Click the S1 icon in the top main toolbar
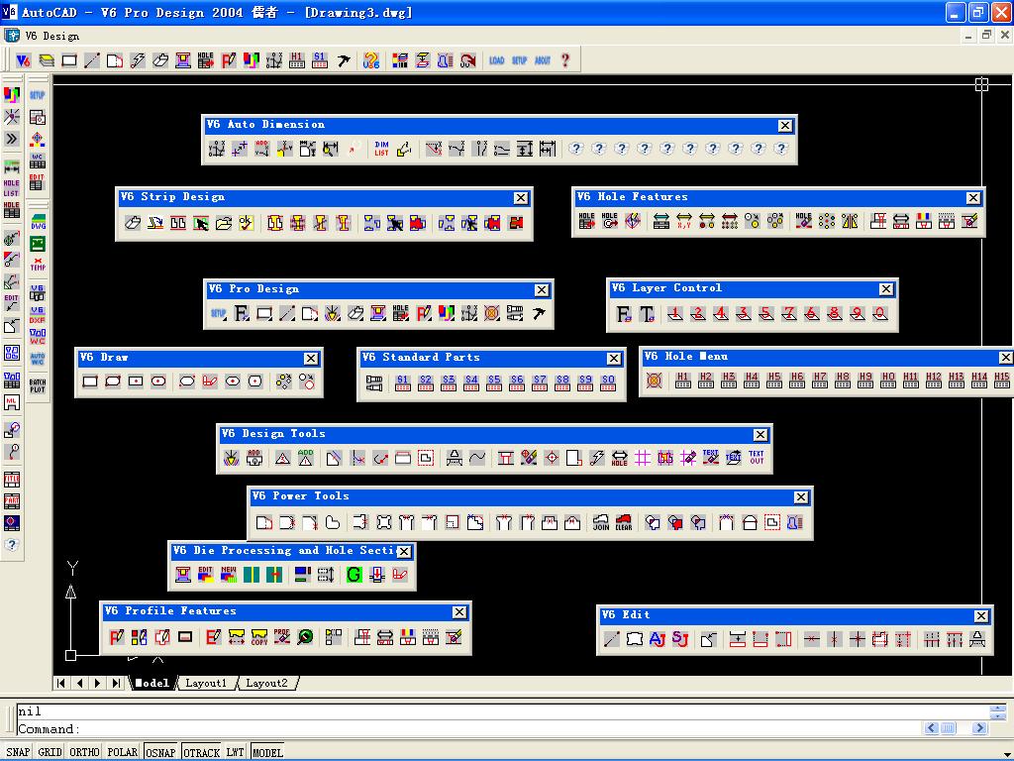 coord(320,60)
